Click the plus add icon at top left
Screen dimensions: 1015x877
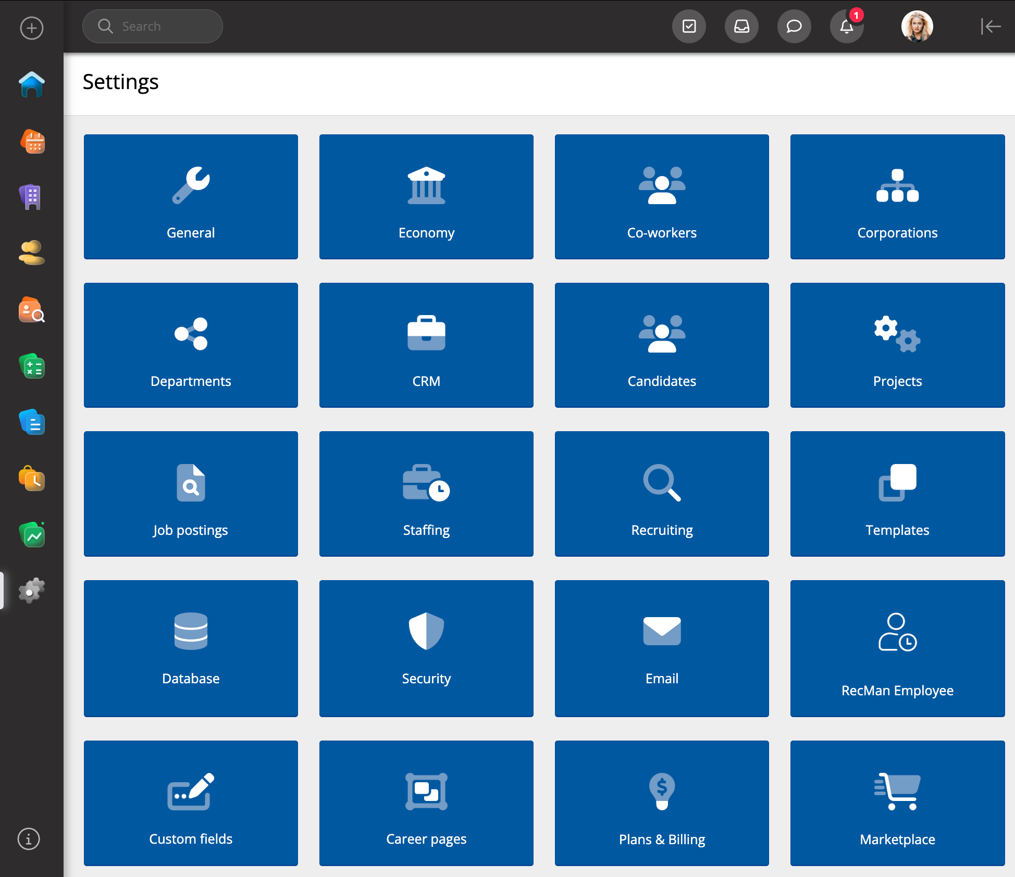pyautogui.click(x=32, y=28)
